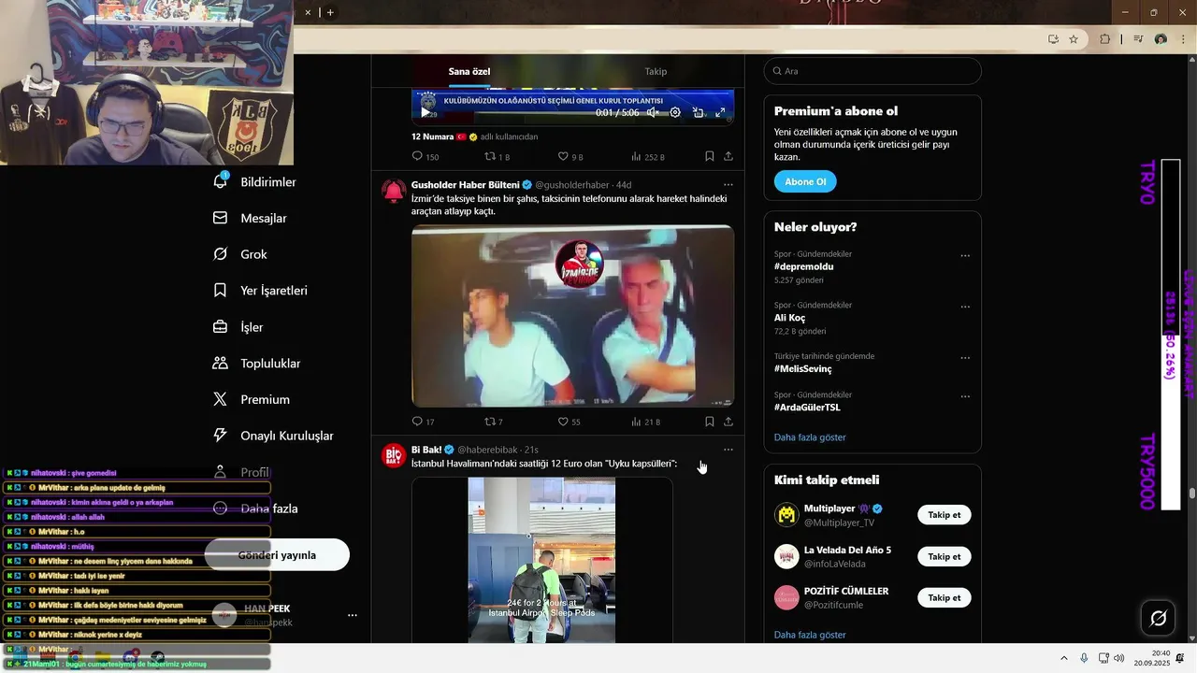1197x673 pixels.
Task: Open browser extensions puzzle icon
Action: click(1105, 39)
